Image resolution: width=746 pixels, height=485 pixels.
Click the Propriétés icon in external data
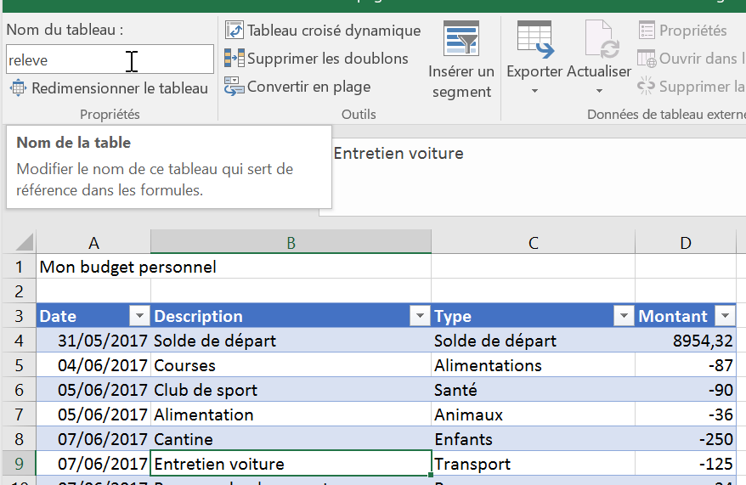(647, 30)
